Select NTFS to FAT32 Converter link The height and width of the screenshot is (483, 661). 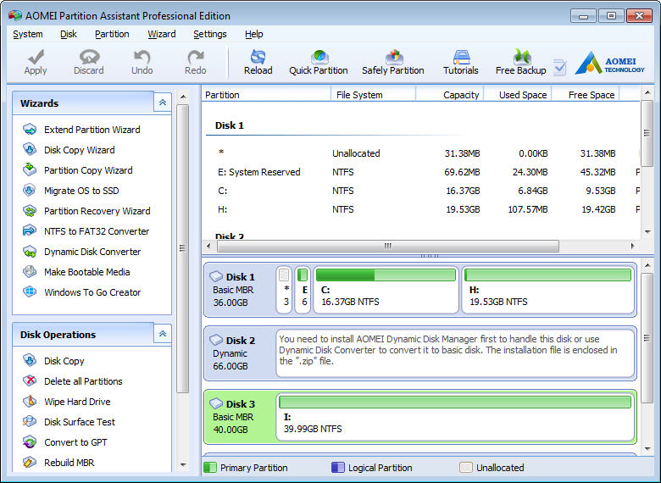point(97,231)
